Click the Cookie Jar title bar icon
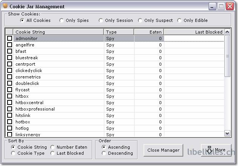 pos(5,6)
